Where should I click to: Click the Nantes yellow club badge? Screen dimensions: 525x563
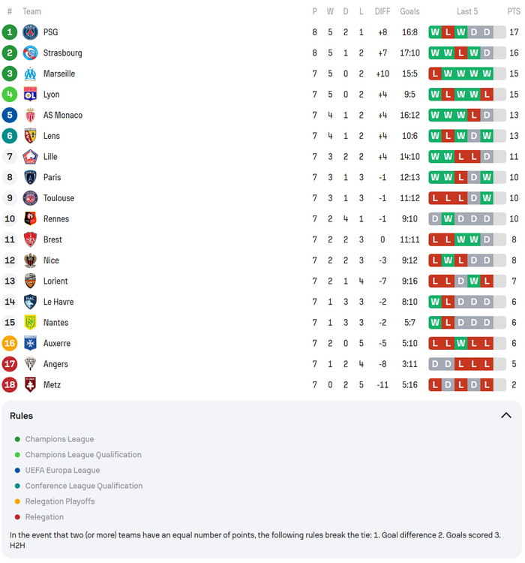30,323
